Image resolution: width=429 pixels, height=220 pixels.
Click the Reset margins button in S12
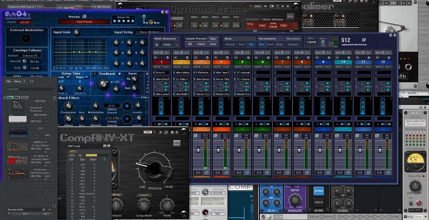click(x=293, y=44)
